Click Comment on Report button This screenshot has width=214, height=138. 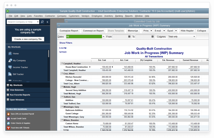tap(93, 31)
